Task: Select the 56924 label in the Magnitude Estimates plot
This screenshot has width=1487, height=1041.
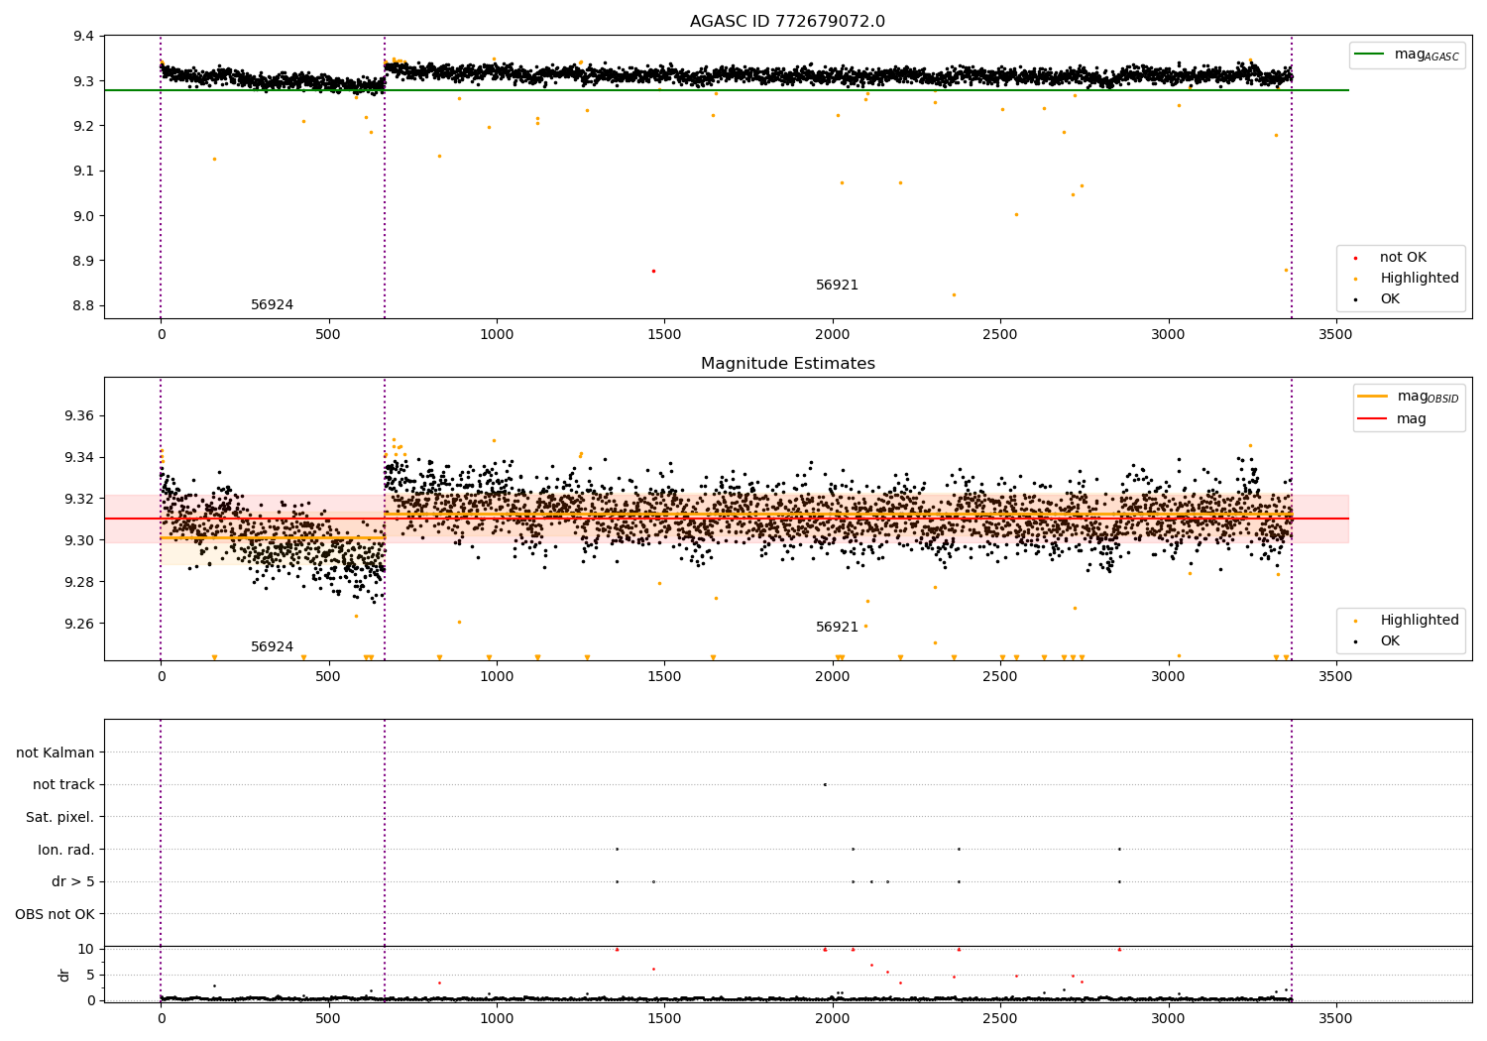Action: [x=272, y=647]
